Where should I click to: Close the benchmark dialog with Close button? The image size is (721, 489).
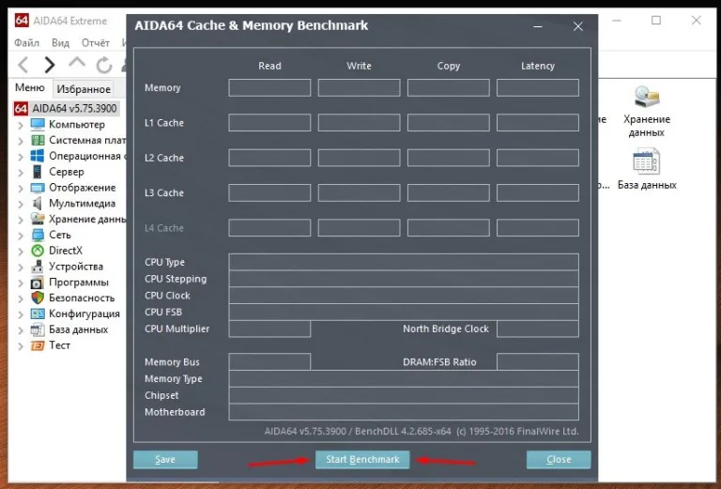point(559,459)
